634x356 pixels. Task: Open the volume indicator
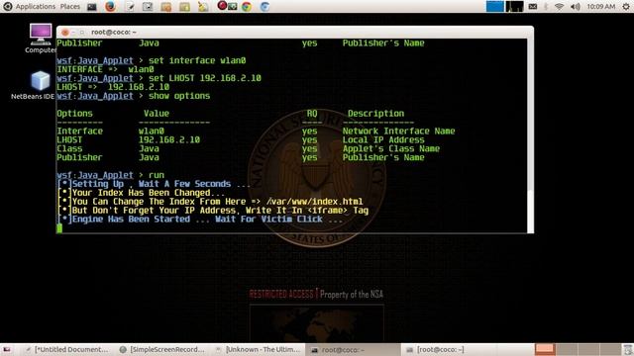pyautogui.click(x=575, y=7)
